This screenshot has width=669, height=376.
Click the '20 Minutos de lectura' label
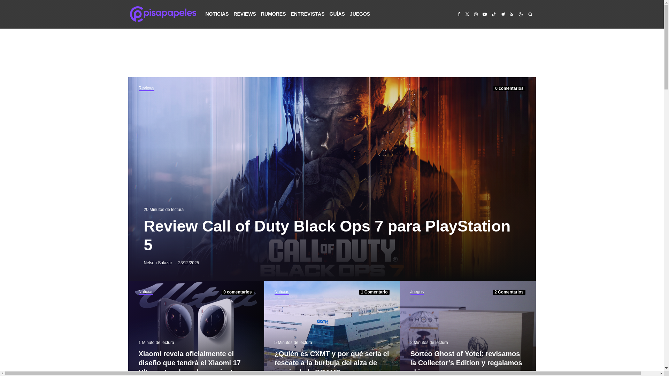tap(163, 210)
